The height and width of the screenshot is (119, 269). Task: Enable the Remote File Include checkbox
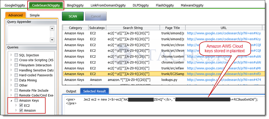[16, 90]
